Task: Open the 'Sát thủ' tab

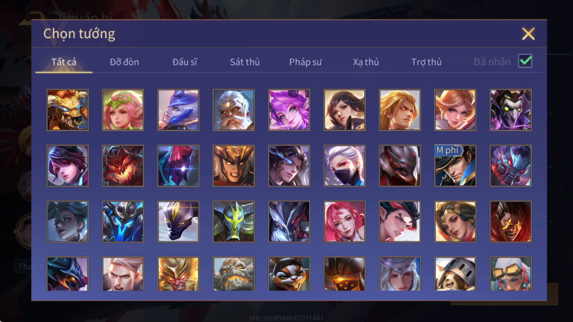Action: click(x=245, y=62)
